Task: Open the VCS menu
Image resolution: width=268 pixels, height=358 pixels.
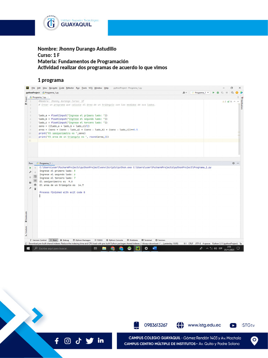Action: point(90,88)
